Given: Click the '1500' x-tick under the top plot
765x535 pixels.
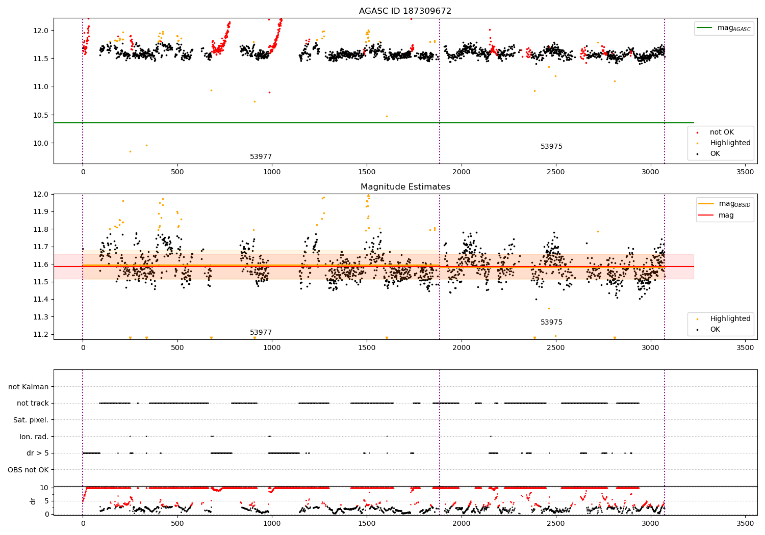Looking at the screenshot, I should (367, 172).
